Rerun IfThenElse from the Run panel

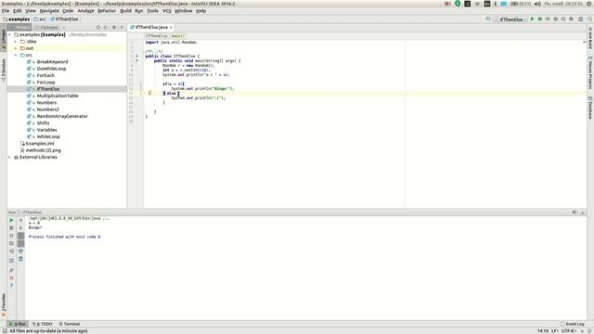tap(11, 220)
